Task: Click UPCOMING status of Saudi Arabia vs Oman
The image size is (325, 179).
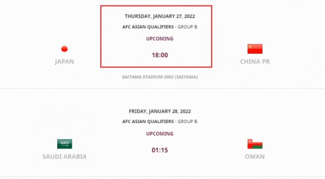Action: pos(160,134)
